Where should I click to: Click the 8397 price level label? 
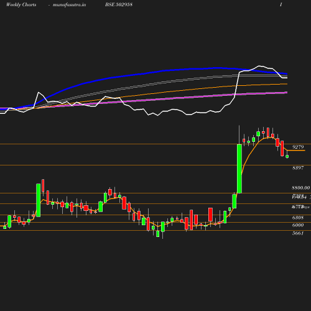(x=298, y=168)
